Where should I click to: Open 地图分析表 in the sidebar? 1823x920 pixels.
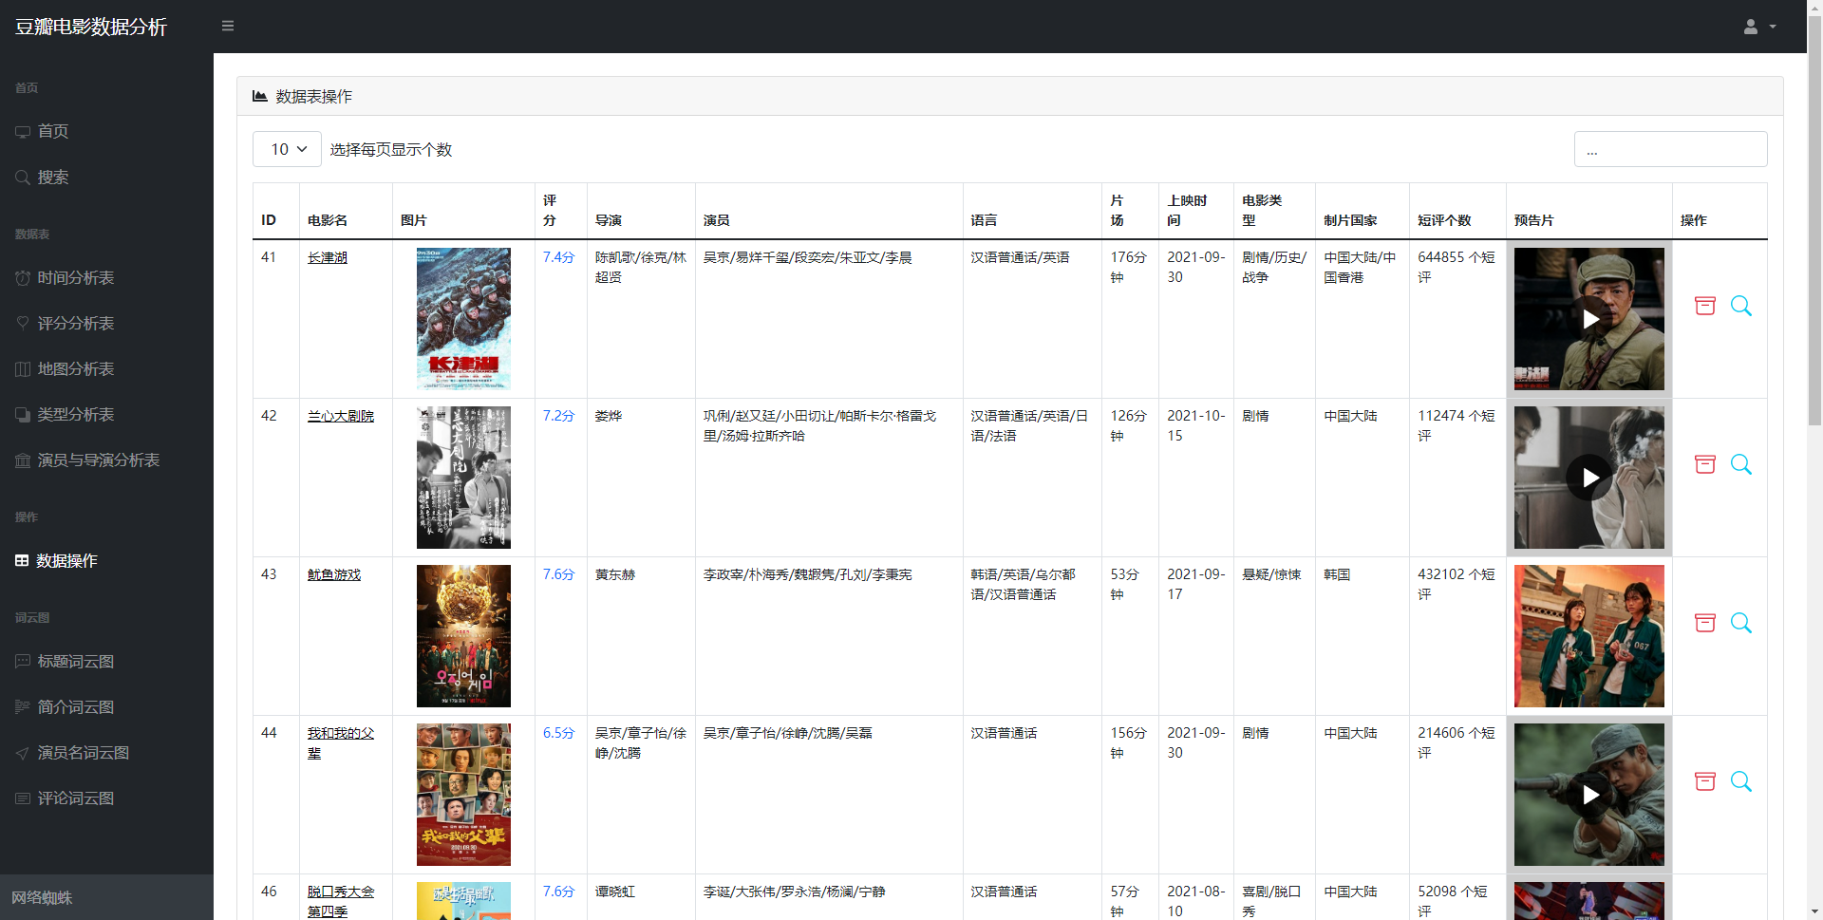tap(106, 368)
